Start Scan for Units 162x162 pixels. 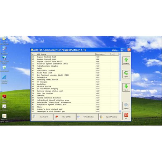(x=42, y=117)
